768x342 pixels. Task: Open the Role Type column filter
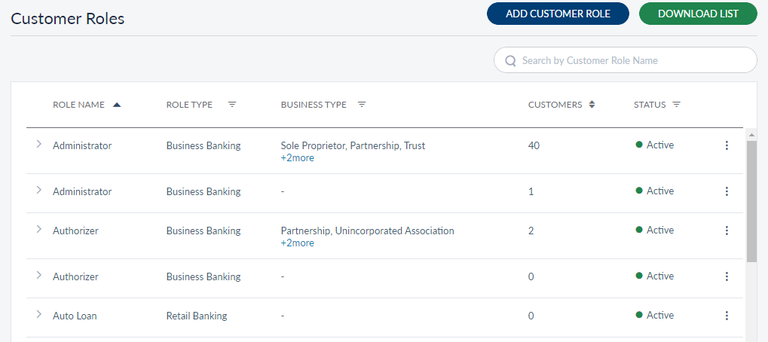pos(232,105)
